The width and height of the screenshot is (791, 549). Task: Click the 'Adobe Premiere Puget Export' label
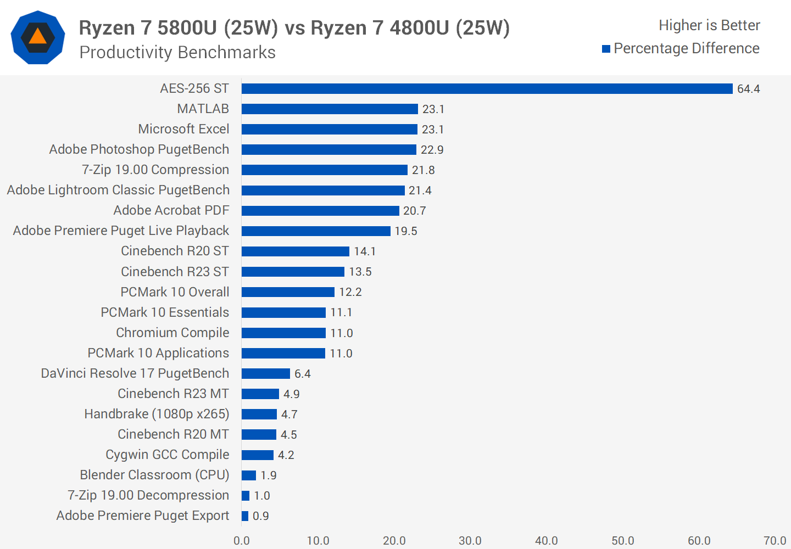(x=143, y=516)
